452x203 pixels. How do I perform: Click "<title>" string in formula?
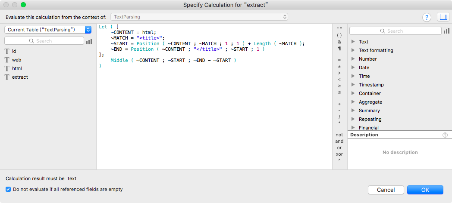click(149, 38)
